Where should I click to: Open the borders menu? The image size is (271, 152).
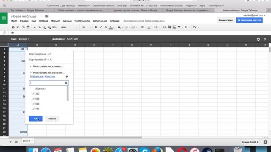pyautogui.click(x=127, y=27)
